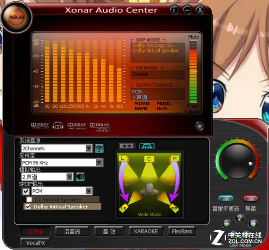The height and width of the screenshot is (250, 269).
Task: Select the left green DSP mode icon
Action: [x=227, y=223]
